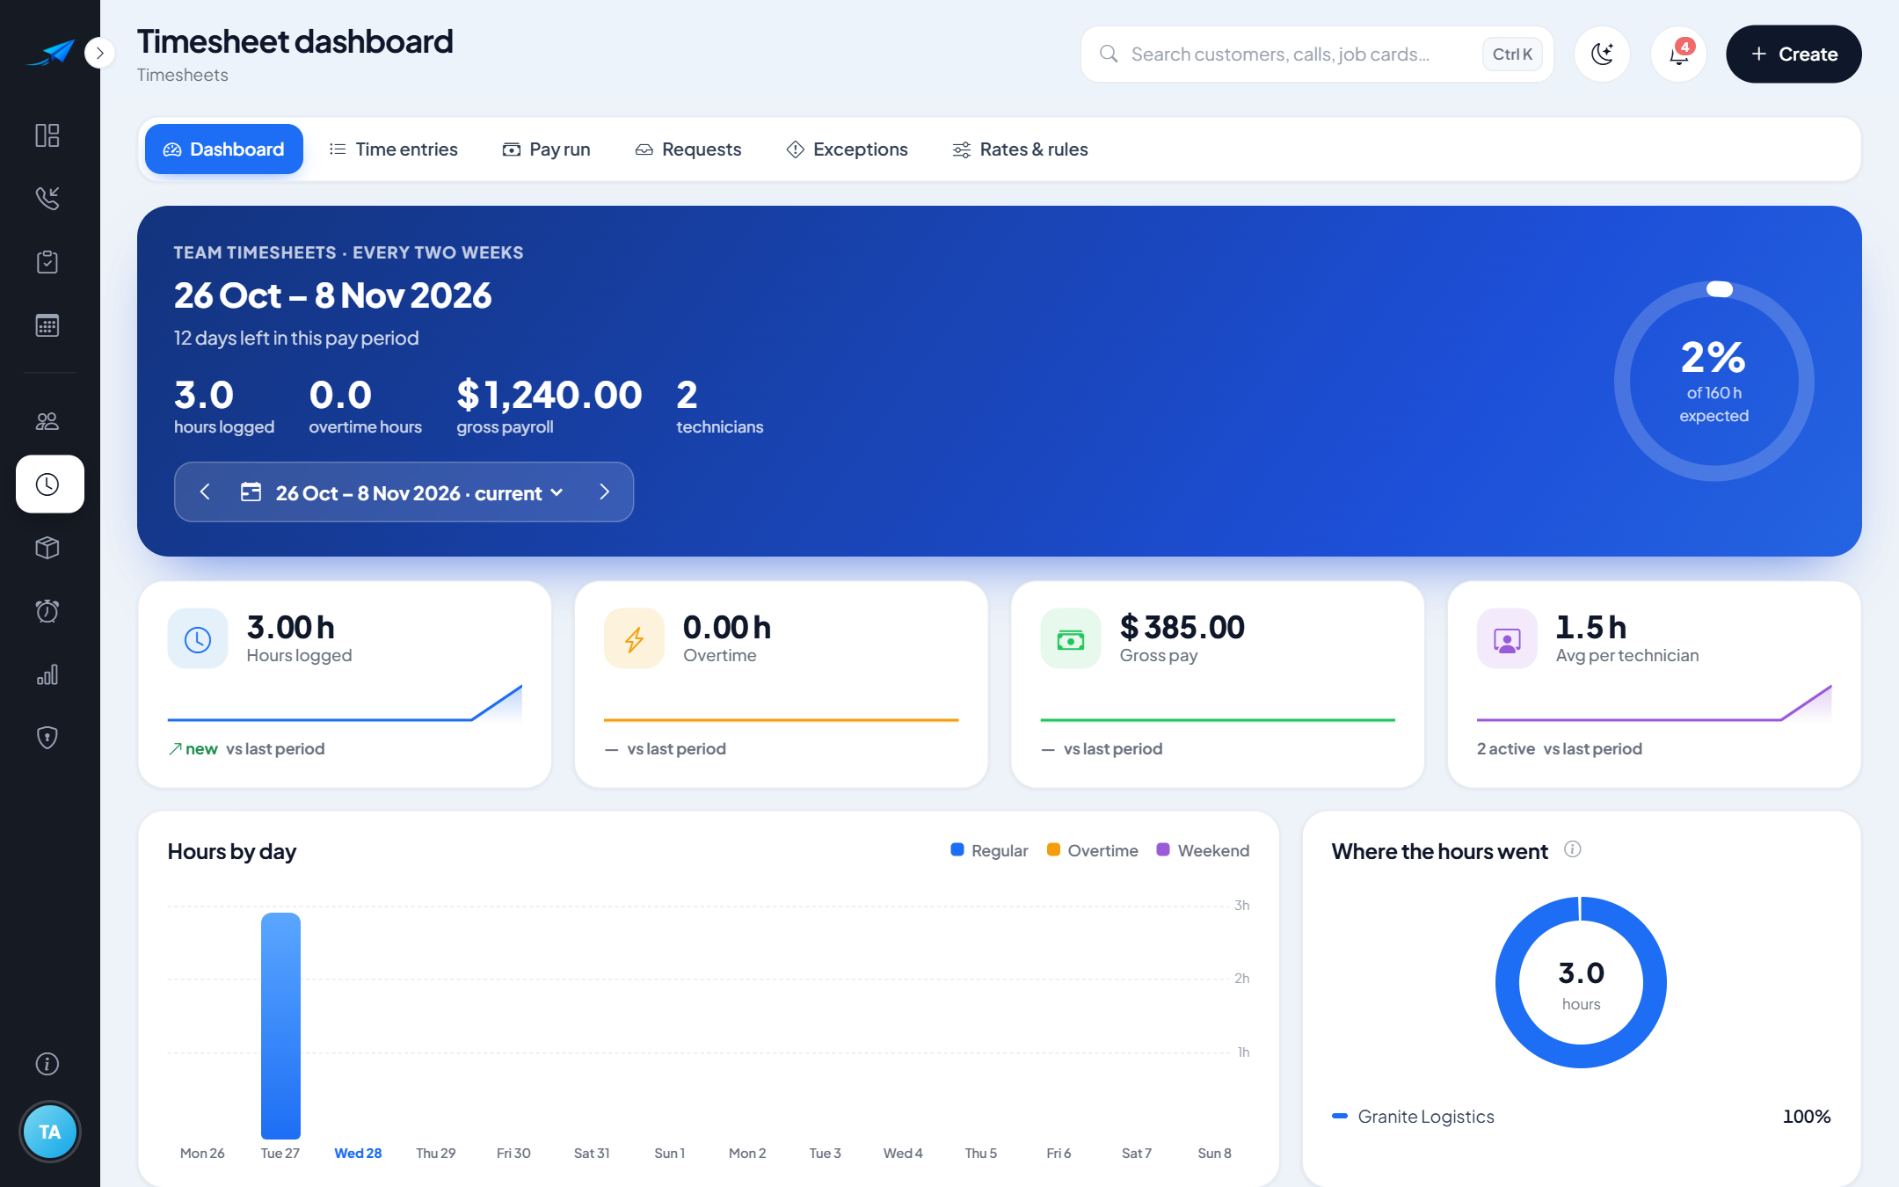Viewport: 1899px width, 1187px height.
Task: Open the job cards clipboard icon
Action: (47, 262)
